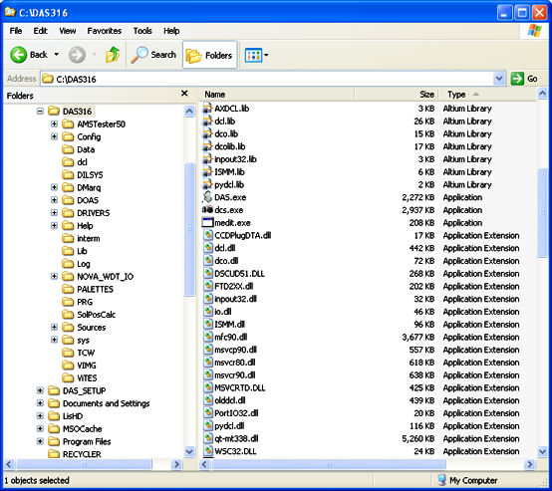The width and height of the screenshot is (552, 491).
Task: Select the DILSYS folder in tree
Action: [83, 175]
